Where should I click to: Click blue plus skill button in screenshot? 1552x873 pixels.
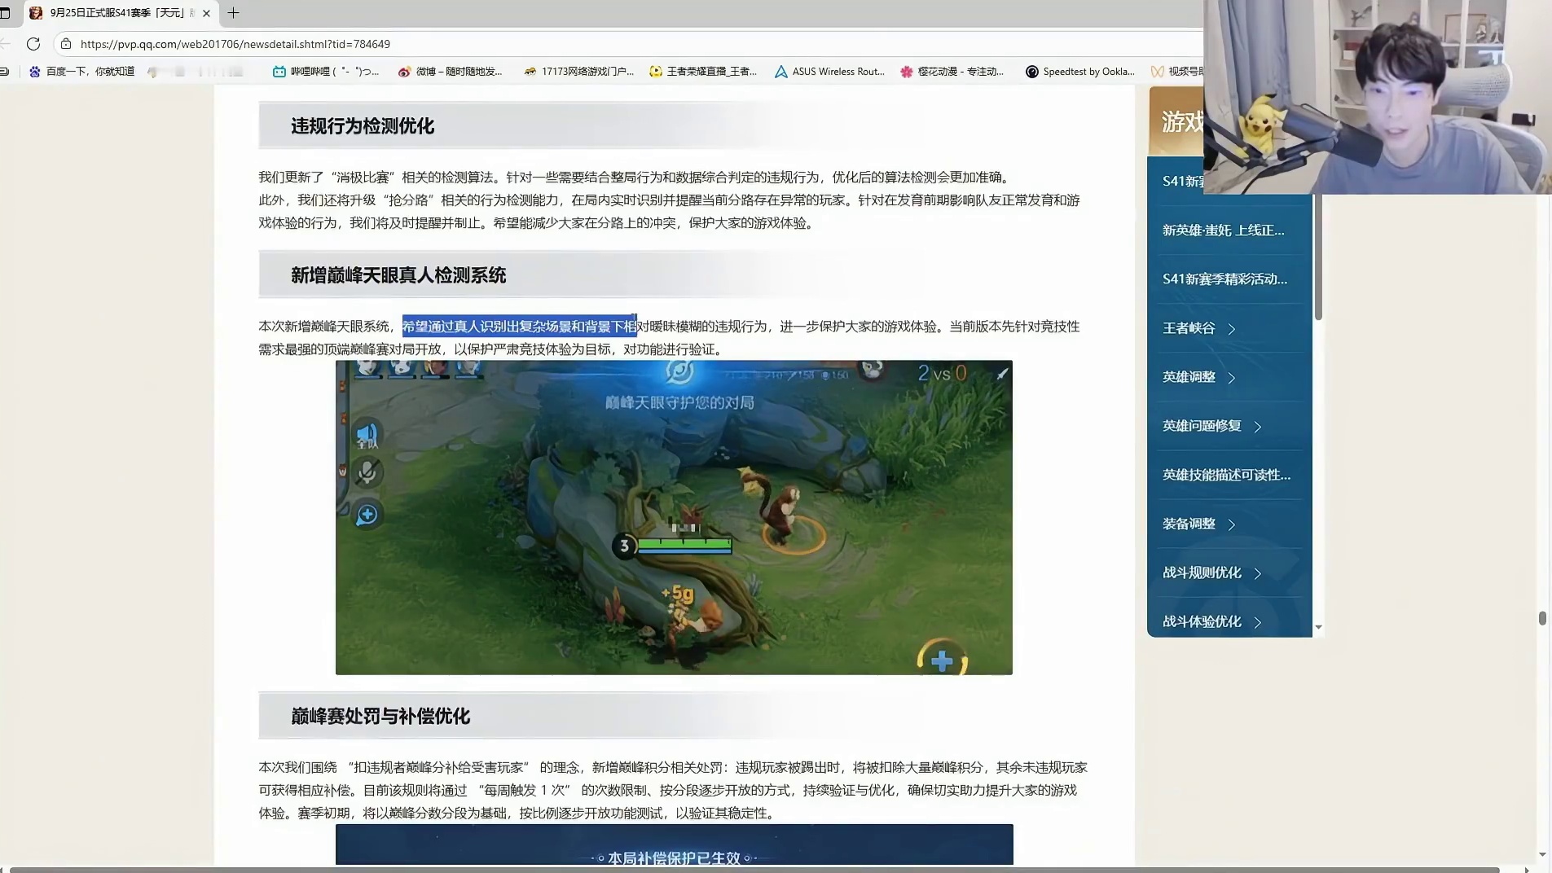pyautogui.click(x=942, y=660)
